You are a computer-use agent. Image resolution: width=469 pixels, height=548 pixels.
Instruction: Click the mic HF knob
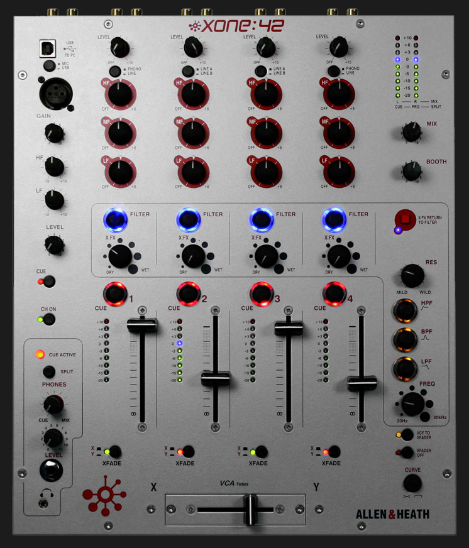coord(54,167)
